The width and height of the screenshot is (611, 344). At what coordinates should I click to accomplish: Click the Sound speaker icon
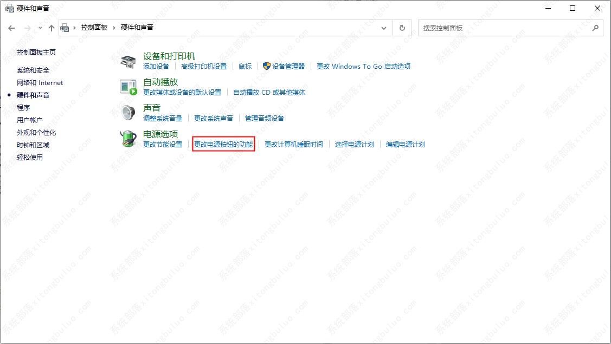[x=128, y=113]
